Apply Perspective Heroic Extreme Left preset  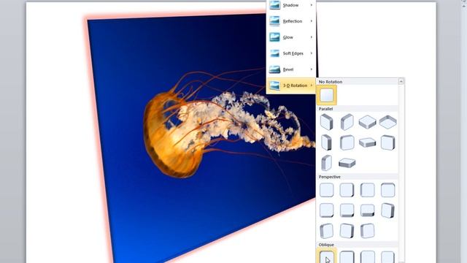point(347,231)
